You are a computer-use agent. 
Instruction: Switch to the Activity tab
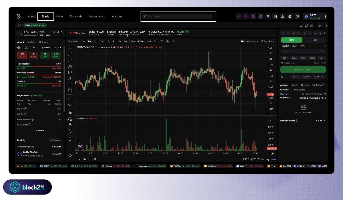click(31, 42)
